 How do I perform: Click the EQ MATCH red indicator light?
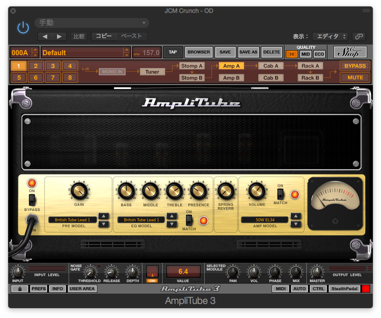203,220
